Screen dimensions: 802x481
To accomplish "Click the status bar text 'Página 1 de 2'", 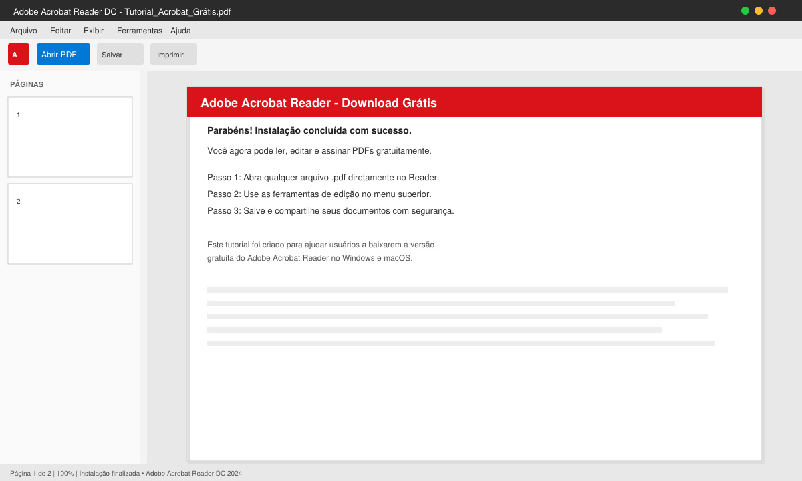I will [x=31, y=474].
